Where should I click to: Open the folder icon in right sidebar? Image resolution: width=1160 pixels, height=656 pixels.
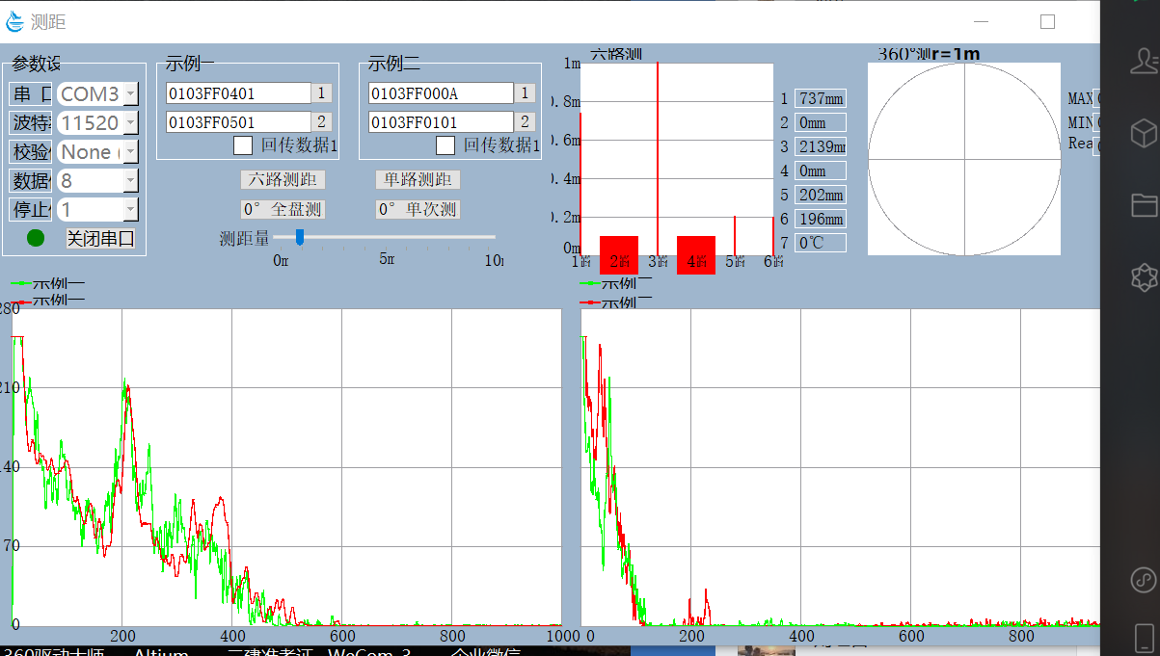(x=1144, y=204)
